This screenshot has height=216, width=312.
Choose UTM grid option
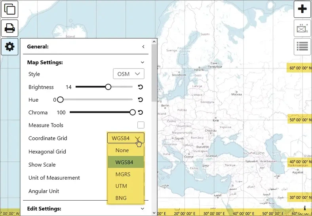tap(126, 186)
